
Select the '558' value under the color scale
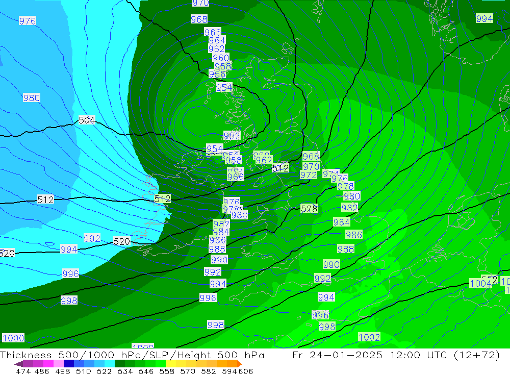click(167, 371)
